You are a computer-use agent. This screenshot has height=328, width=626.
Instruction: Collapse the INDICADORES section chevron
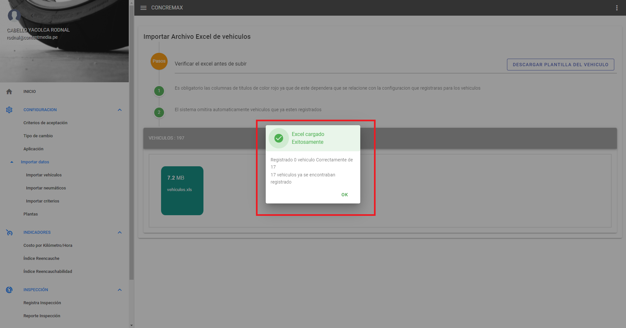(120, 232)
